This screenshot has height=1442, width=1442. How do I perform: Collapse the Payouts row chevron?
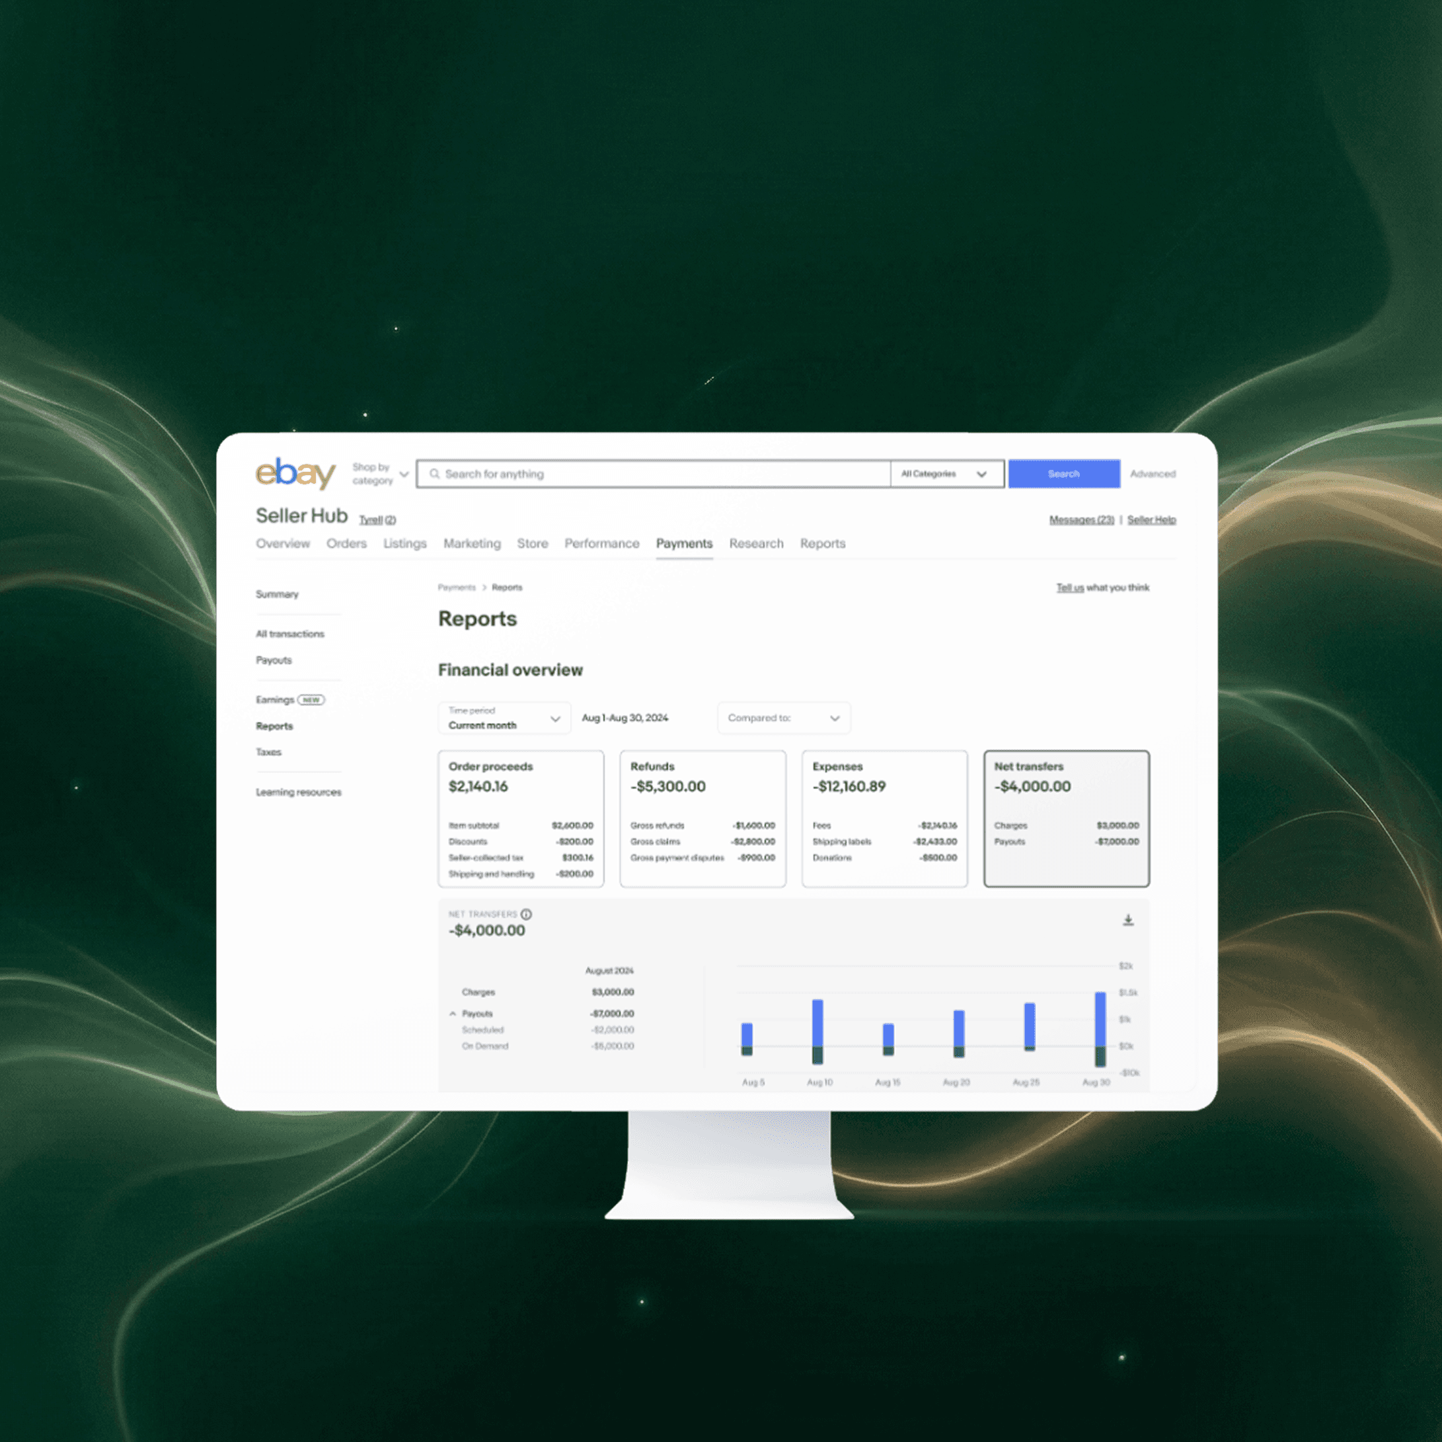click(x=452, y=1014)
